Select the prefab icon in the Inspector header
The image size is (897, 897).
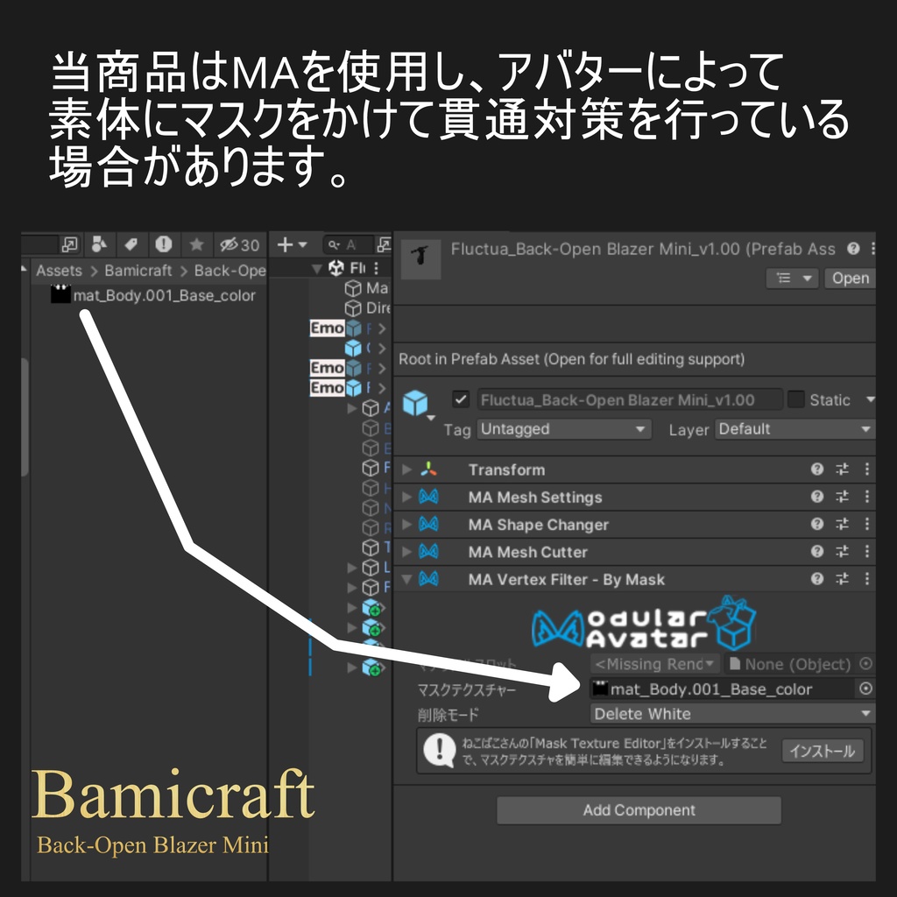(420, 257)
